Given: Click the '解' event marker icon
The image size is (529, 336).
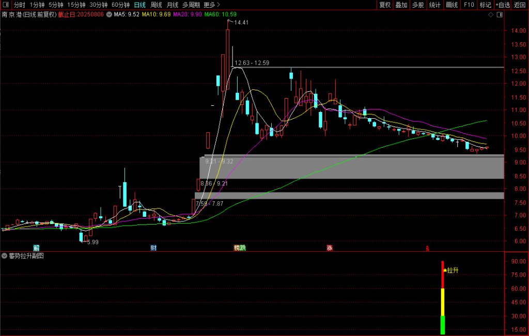Looking at the screenshot, I should click(36, 248).
